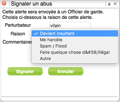Click the Officier de garde description text
This screenshot has height=102, width=120.
coord(53,12)
